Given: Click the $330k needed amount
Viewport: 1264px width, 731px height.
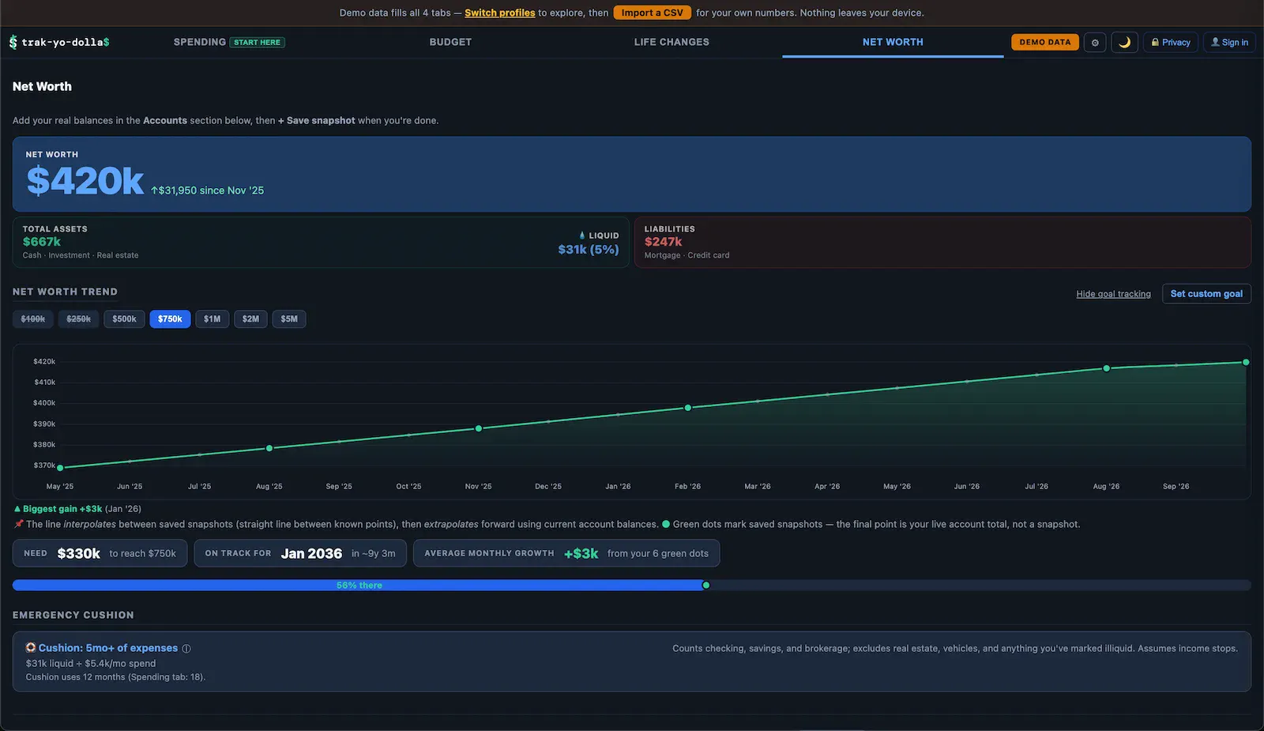Looking at the screenshot, I should pyautogui.click(x=79, y=554).
